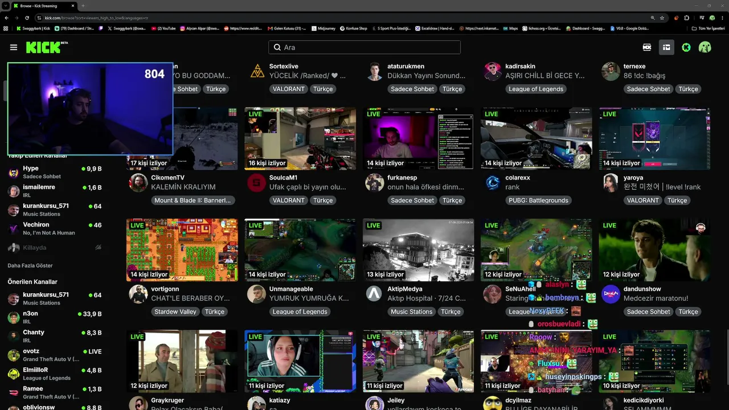Expand list with Daha Fazla Göster
Viewport: 729px width, 410px height.
[x=30, y=265]
